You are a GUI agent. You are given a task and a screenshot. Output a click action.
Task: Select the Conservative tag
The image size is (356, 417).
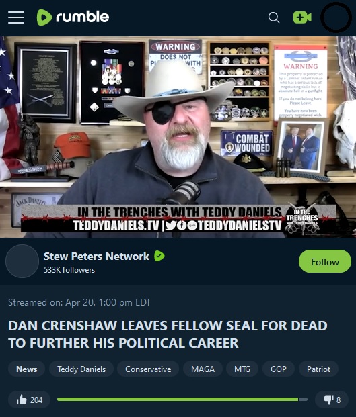tap(148, 369)
